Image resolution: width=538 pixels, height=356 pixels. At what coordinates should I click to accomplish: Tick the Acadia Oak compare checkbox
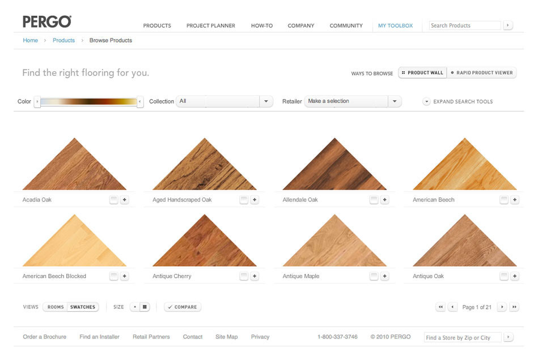coord(114,200)
